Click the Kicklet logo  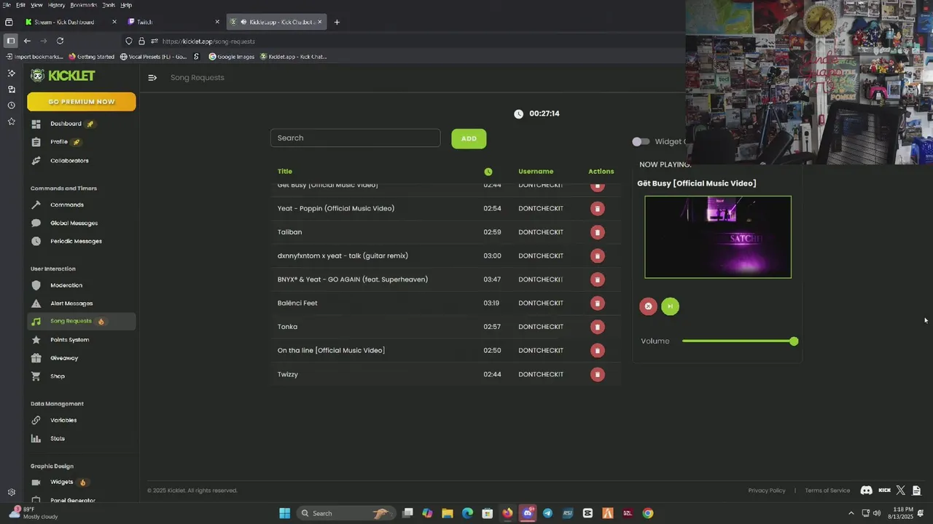tap(63, 76)
